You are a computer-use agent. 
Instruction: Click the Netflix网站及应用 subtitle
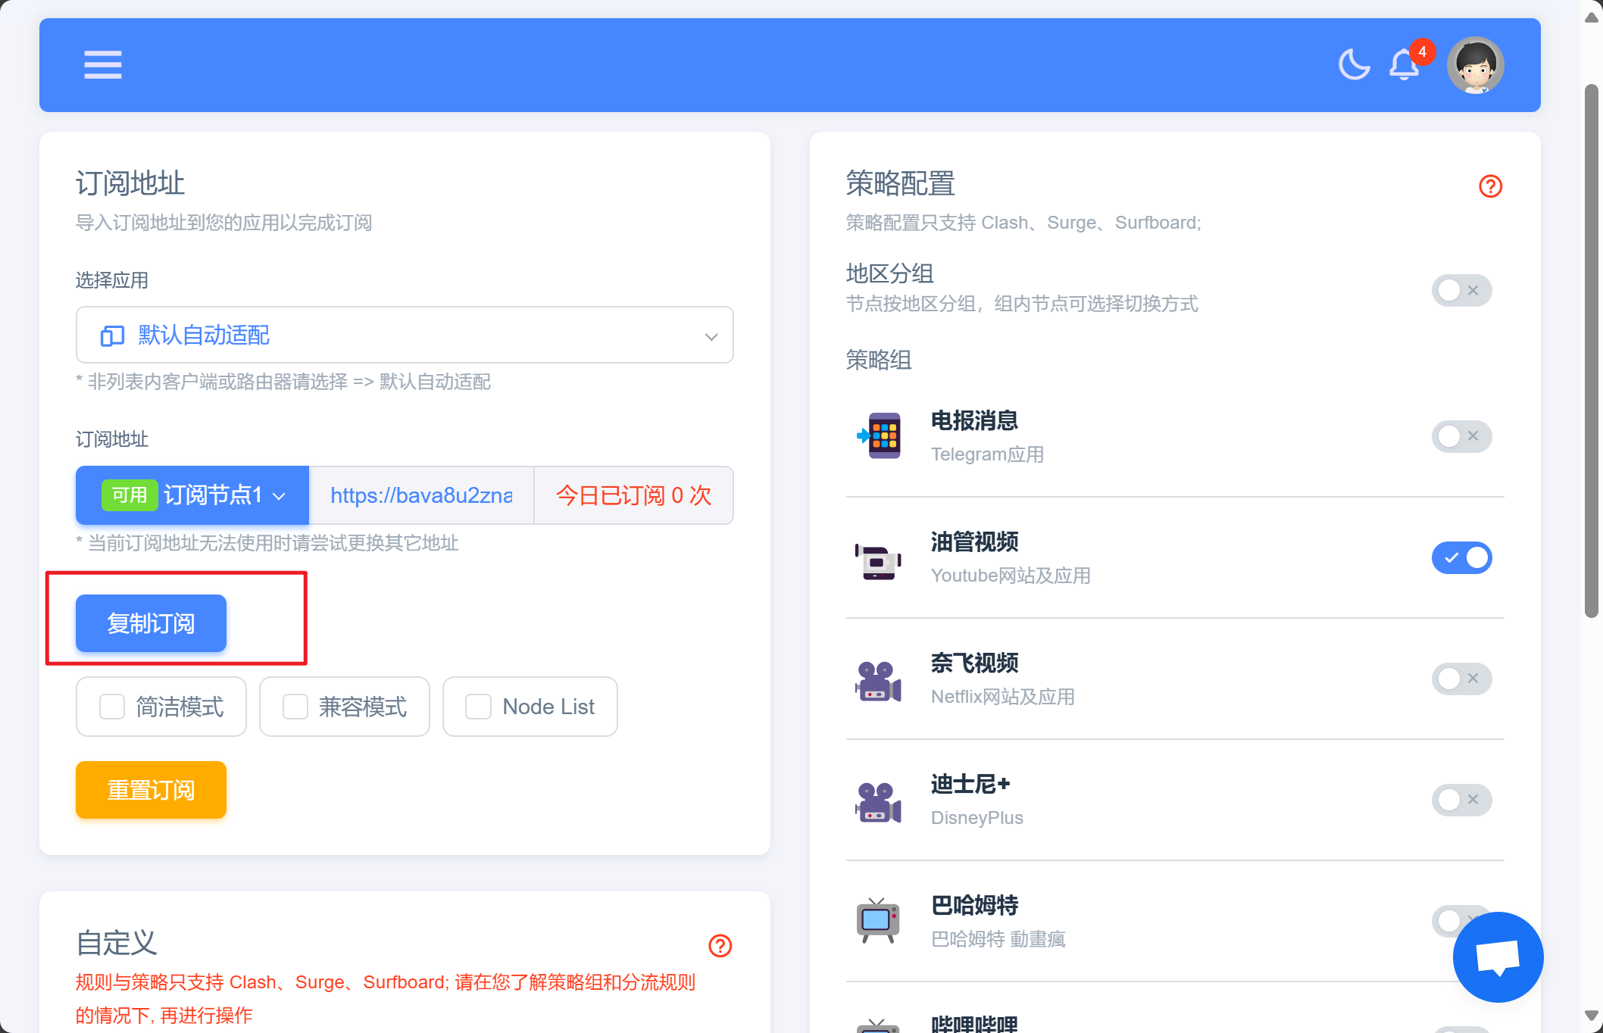tap(1003, 697)
